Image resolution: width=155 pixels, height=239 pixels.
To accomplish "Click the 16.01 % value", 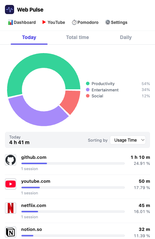I will coord(142,212).
